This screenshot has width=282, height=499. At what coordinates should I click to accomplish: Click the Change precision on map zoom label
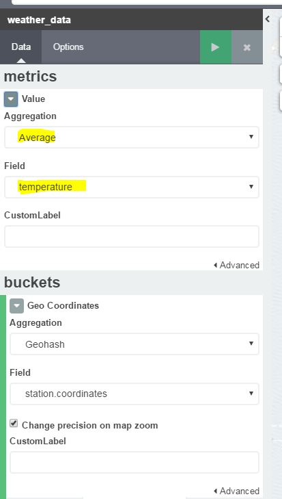90,426
